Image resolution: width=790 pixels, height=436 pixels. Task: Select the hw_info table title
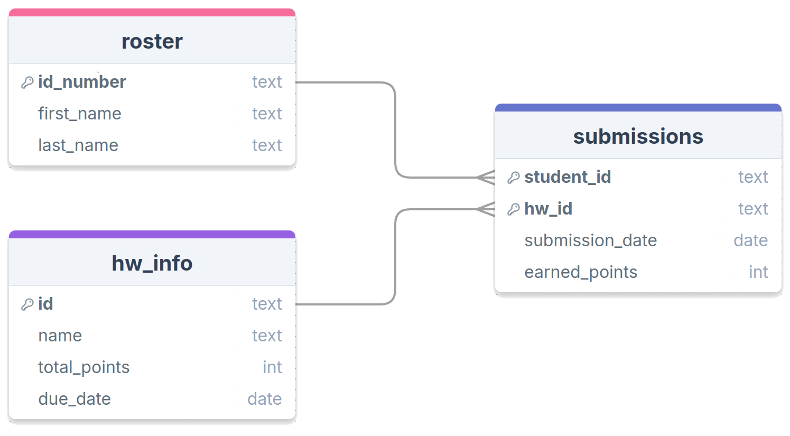pyautogui.click(x=152, y=263)
